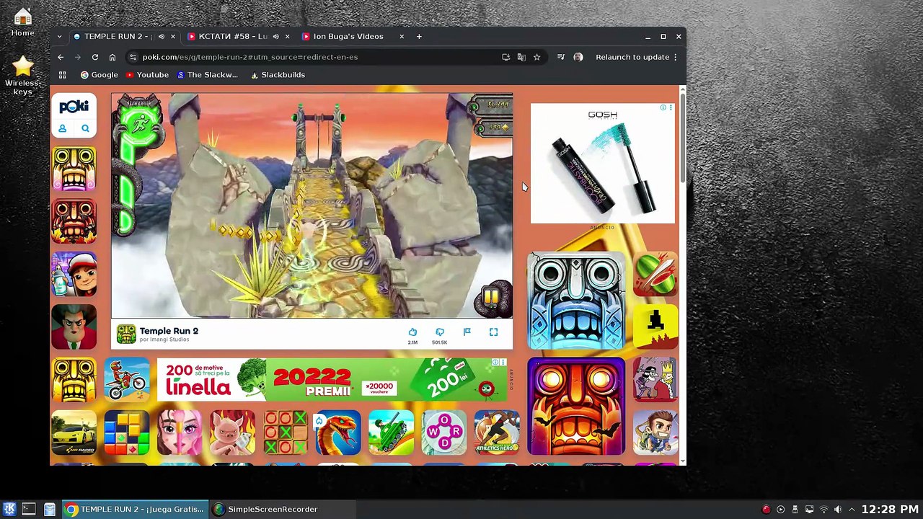Close the Ion Buga's Videos tab
This screenshot has width=923, height=519.
(x=402, y=37)
